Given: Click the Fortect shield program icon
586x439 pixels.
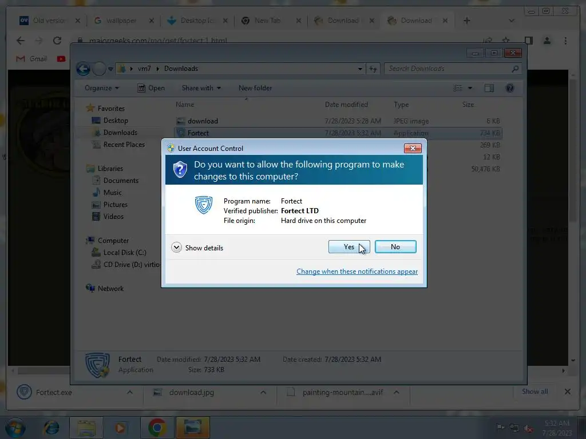Looking at the screenshot, I should (204, 205).
